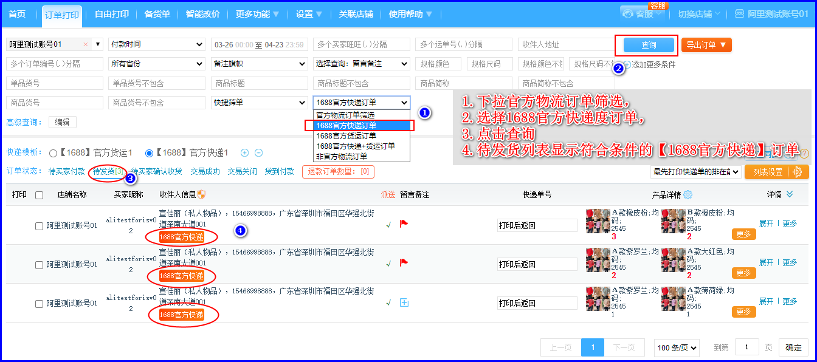
Task: Open second row's A款紫罗兰 product thumbnail
Action: [598, 259]
